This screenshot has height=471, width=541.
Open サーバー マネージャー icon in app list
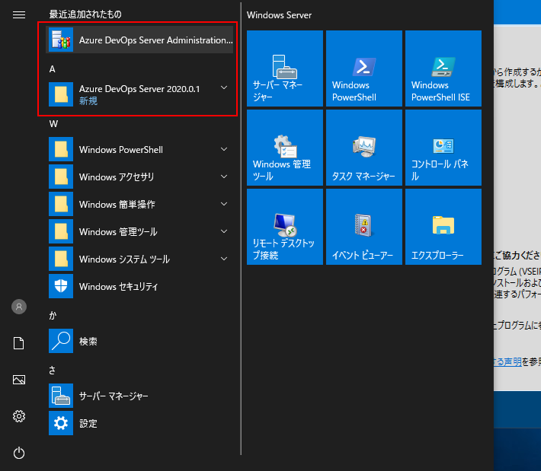point(61,396)
